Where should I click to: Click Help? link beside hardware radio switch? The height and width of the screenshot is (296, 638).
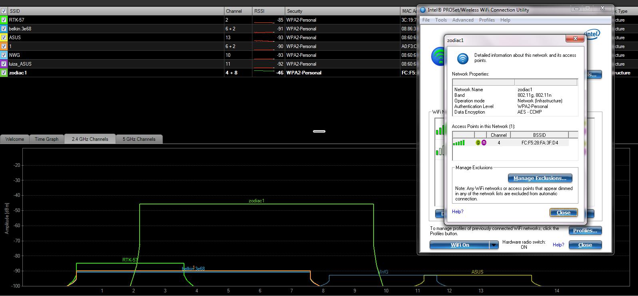558,245
